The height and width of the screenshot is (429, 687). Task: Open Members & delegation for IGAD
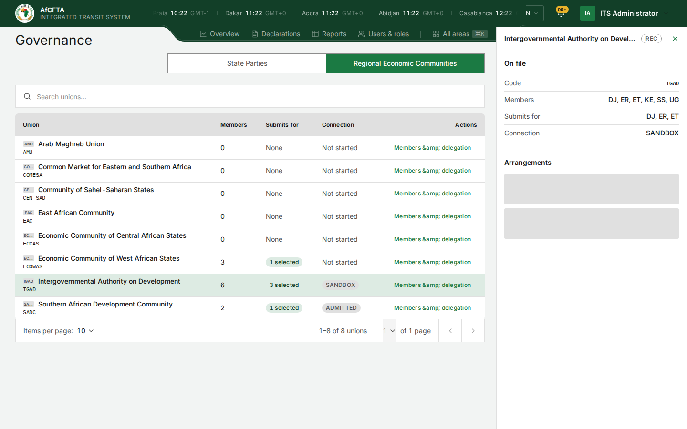(x=432, y=285)
